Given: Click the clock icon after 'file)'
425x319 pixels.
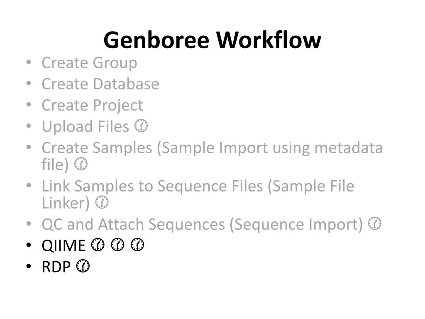Looking at the screenshot, I should point(81,164).
